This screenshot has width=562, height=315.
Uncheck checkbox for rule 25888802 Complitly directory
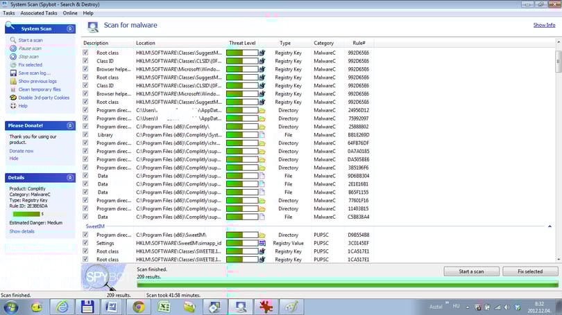(x=85, y=126)
